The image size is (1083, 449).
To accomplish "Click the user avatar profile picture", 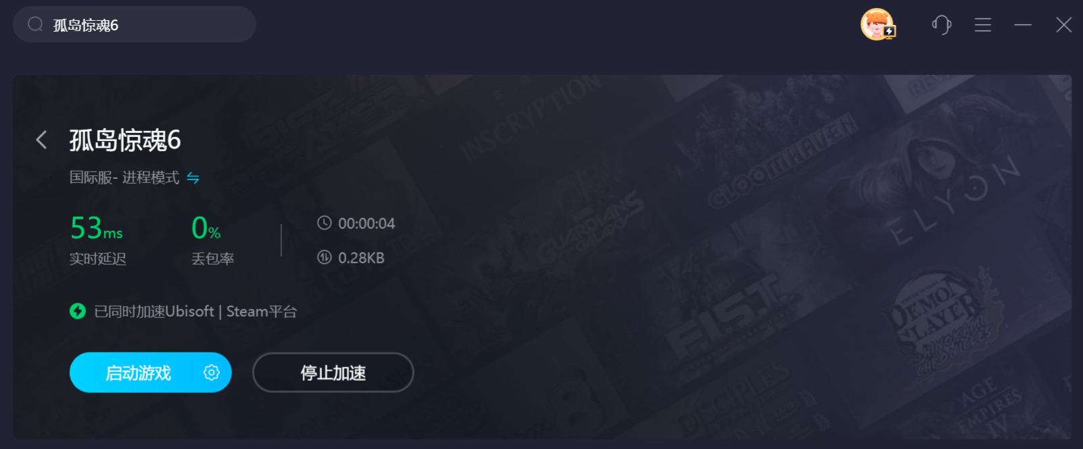I will pyautogui.click(x=877, y=24).
